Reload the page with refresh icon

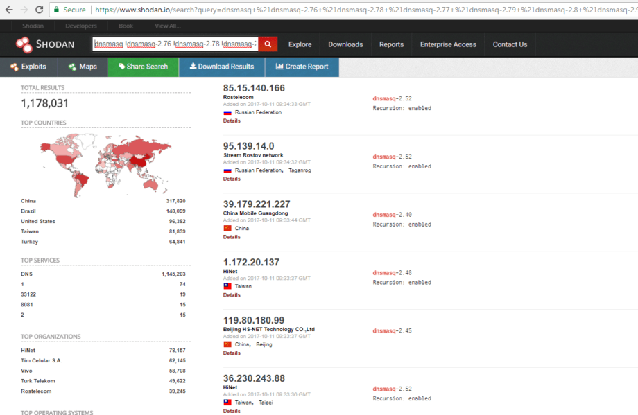tap(40, 10)
